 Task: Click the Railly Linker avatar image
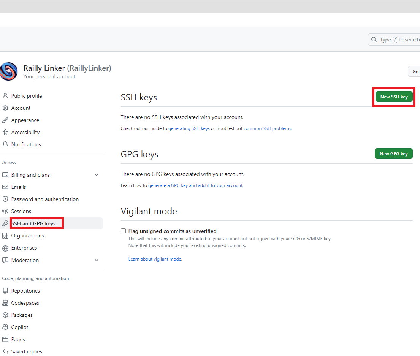click(9, 71)
